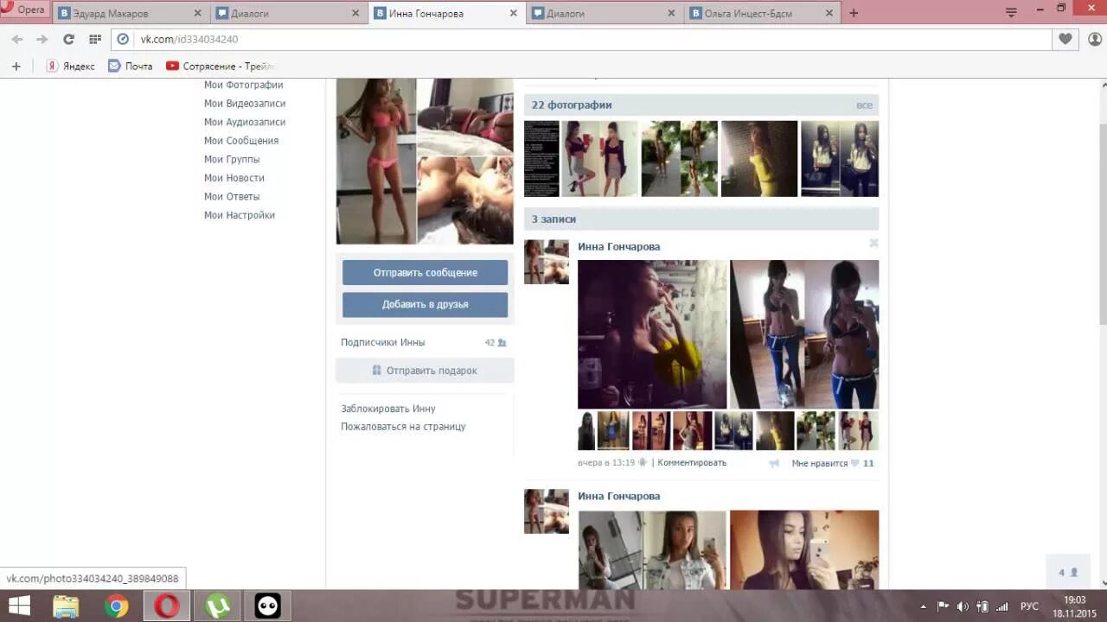Click the Пожаловаться на страницу link
The height and width of the screenshot is (622, 1107).
coord(403,427)
